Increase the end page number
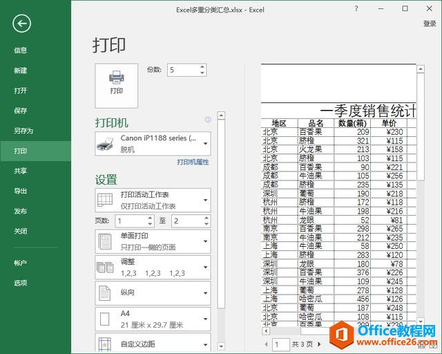 [206, 218]
